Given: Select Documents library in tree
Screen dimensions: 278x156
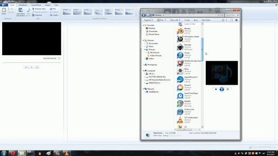Looking at the screenshot, I should click(x=152, y=43).
